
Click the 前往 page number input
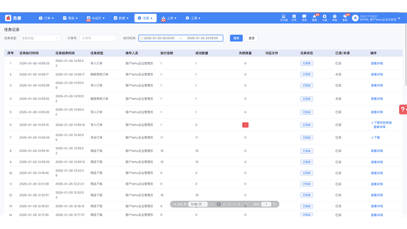pos(266,204)
